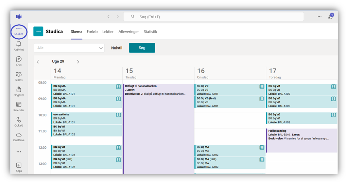Select the 17 Torsdag day header
Image resolution: width=348 pixels, height=184 pixels.
(x=302, y=73)
